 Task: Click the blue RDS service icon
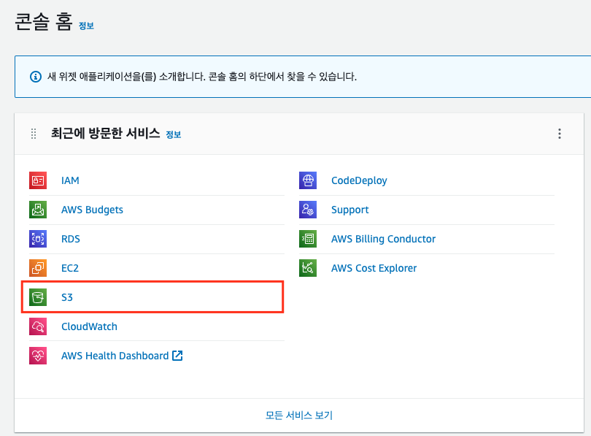[38, 239]
